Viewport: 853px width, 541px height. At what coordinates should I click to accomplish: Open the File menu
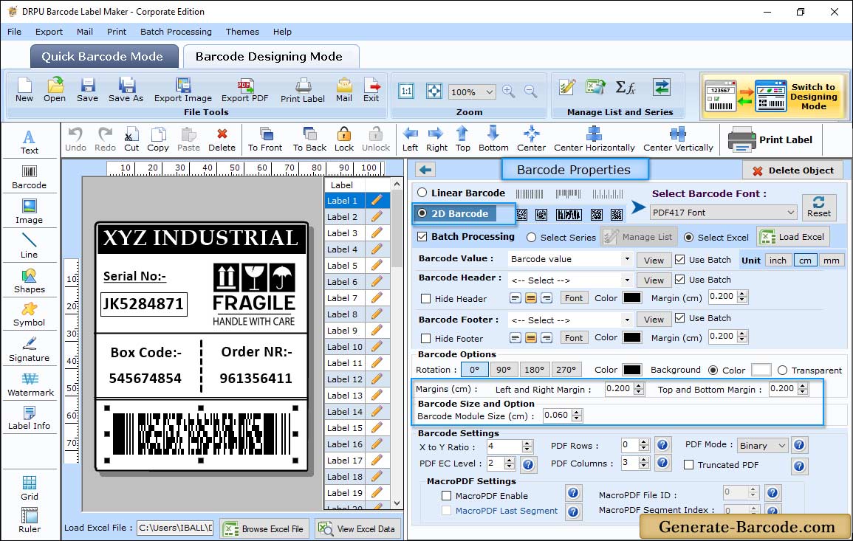(x=14, y=32)
